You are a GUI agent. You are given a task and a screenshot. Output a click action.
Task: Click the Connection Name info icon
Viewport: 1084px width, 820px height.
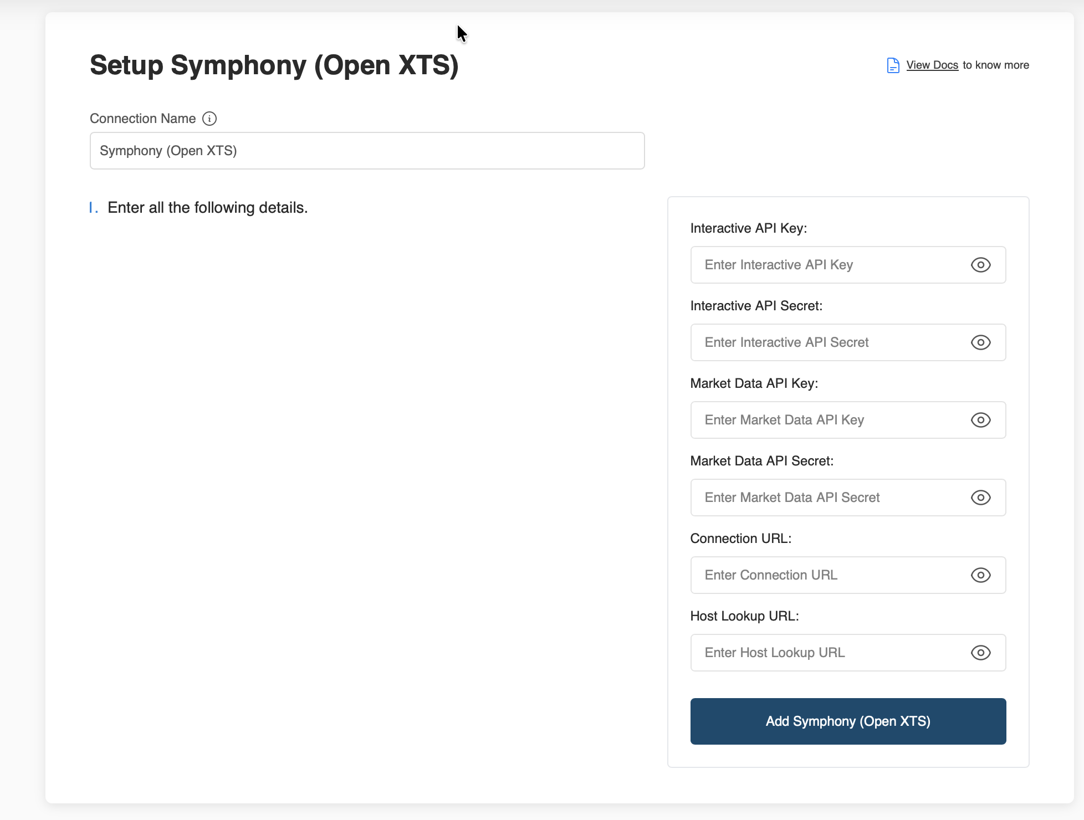tap(209, 119)
